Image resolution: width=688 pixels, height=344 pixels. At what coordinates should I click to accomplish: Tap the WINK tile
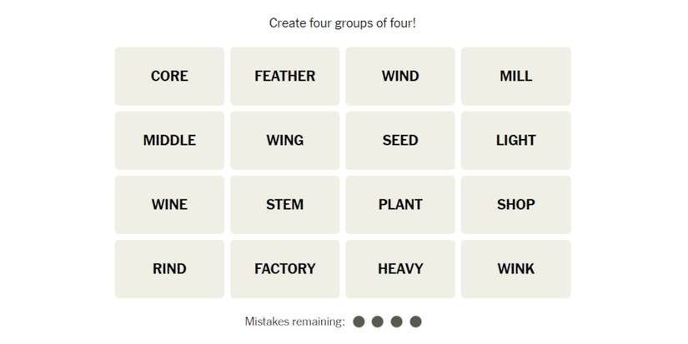pos(515,268)
